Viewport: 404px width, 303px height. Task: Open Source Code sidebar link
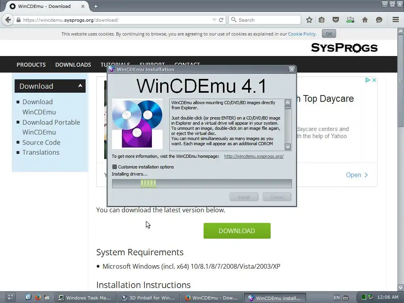click(41, 142)
